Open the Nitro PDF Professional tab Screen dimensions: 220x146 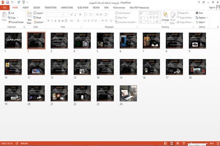(x=139, y=8)
